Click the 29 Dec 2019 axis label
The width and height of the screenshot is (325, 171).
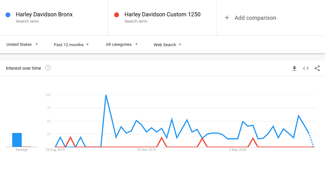(x=146, y=150)
